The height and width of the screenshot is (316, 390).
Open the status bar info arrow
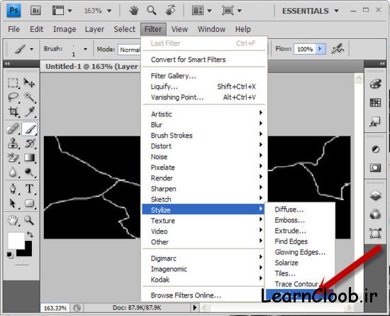(x=195, y=307)
